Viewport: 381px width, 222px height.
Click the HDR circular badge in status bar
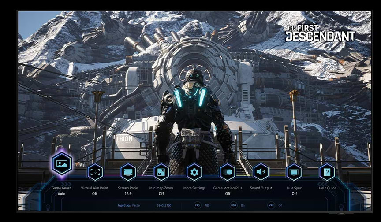tap(234, 206)
